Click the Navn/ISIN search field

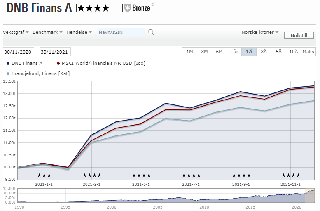tap(121, 32)
